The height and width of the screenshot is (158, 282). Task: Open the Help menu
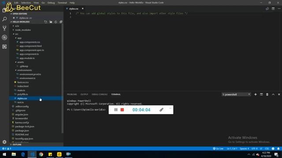pos(72,3)
